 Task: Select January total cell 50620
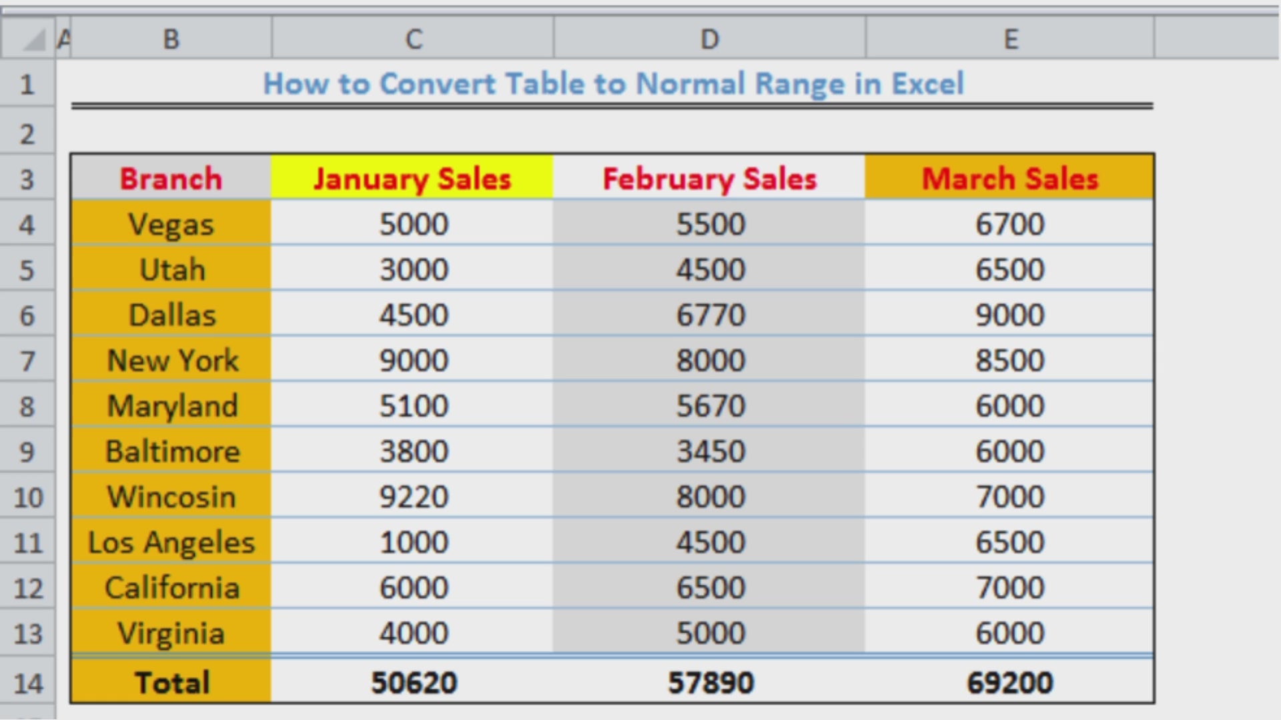[x=414, y=682]
